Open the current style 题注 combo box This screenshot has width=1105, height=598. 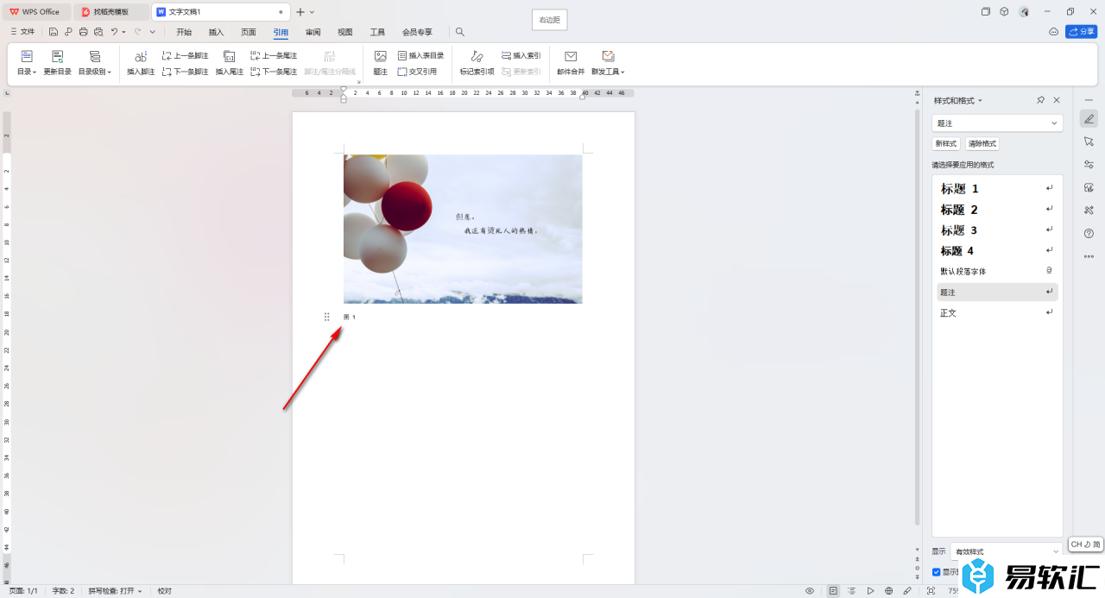coord(997,123)
